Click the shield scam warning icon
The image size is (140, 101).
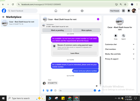coord(54,46)
